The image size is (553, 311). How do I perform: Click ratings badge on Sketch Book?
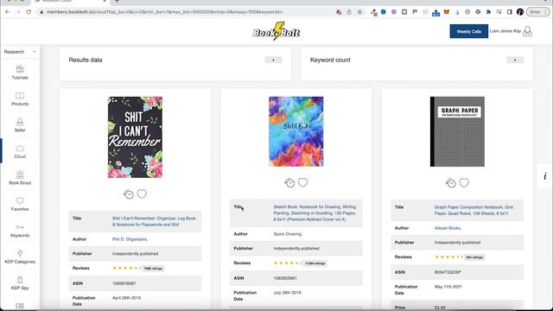coord(315,263)
